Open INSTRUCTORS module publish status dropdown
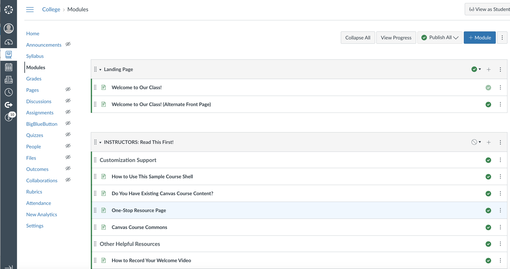 tap(476, 142)
